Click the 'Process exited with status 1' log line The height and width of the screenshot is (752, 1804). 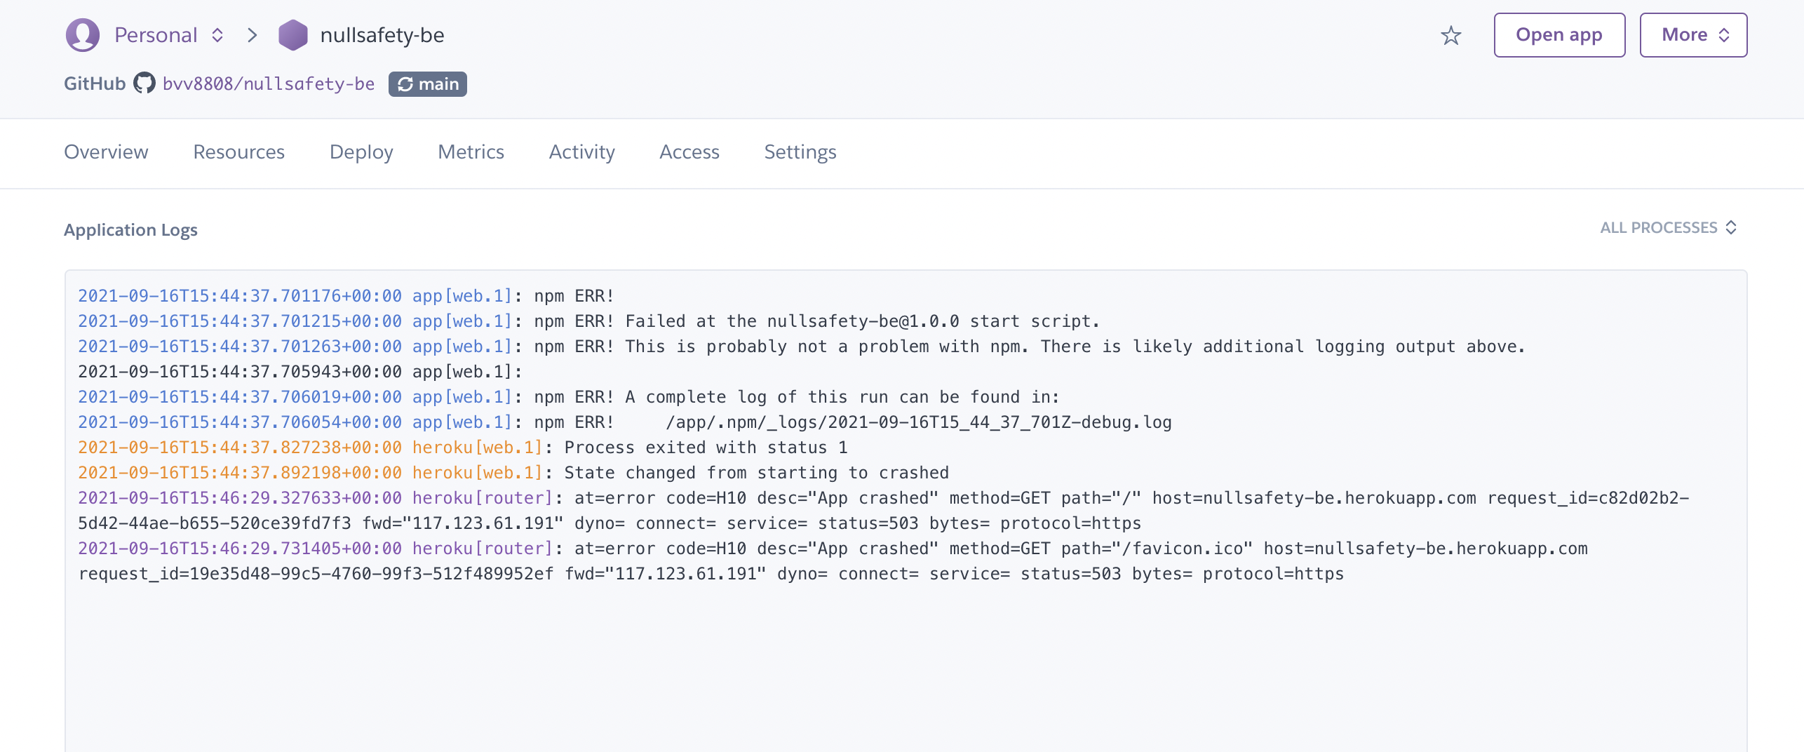pos(706,448)
